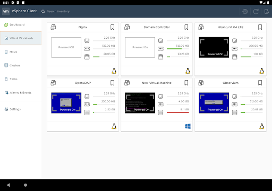This screenshot has width=272, height=191.
Task: Click the refresh icon in header
Action: tap(256, 12)
